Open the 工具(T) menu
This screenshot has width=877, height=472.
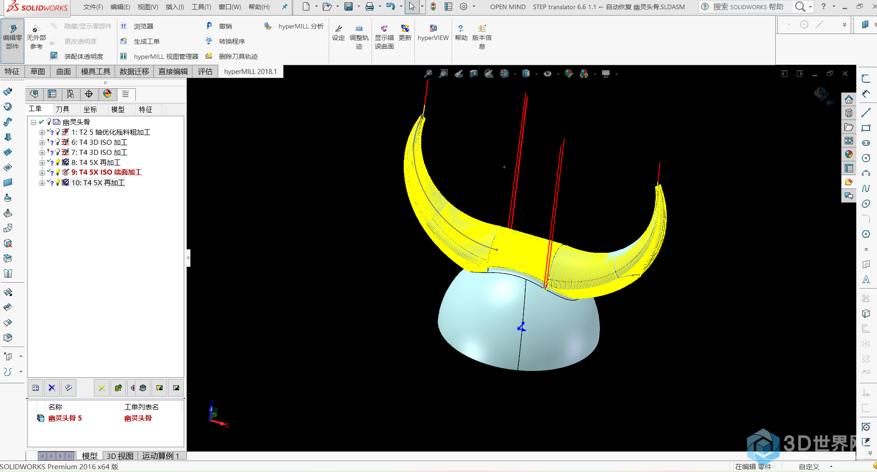point(201,7)
